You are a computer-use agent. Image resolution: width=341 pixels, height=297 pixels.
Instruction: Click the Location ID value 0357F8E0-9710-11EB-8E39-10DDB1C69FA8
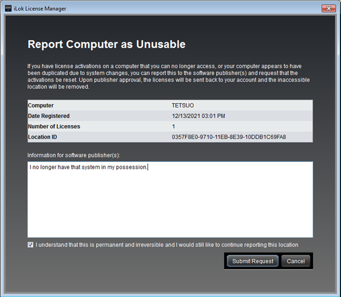229,137
